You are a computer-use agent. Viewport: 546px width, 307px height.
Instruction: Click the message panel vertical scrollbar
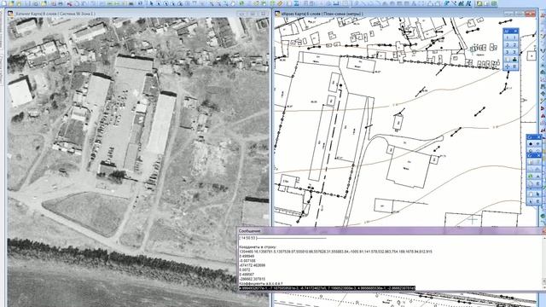tap(544, 263)
